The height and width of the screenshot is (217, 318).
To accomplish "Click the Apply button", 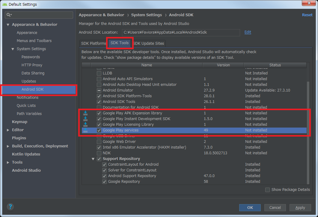I will tap(300, 208).
